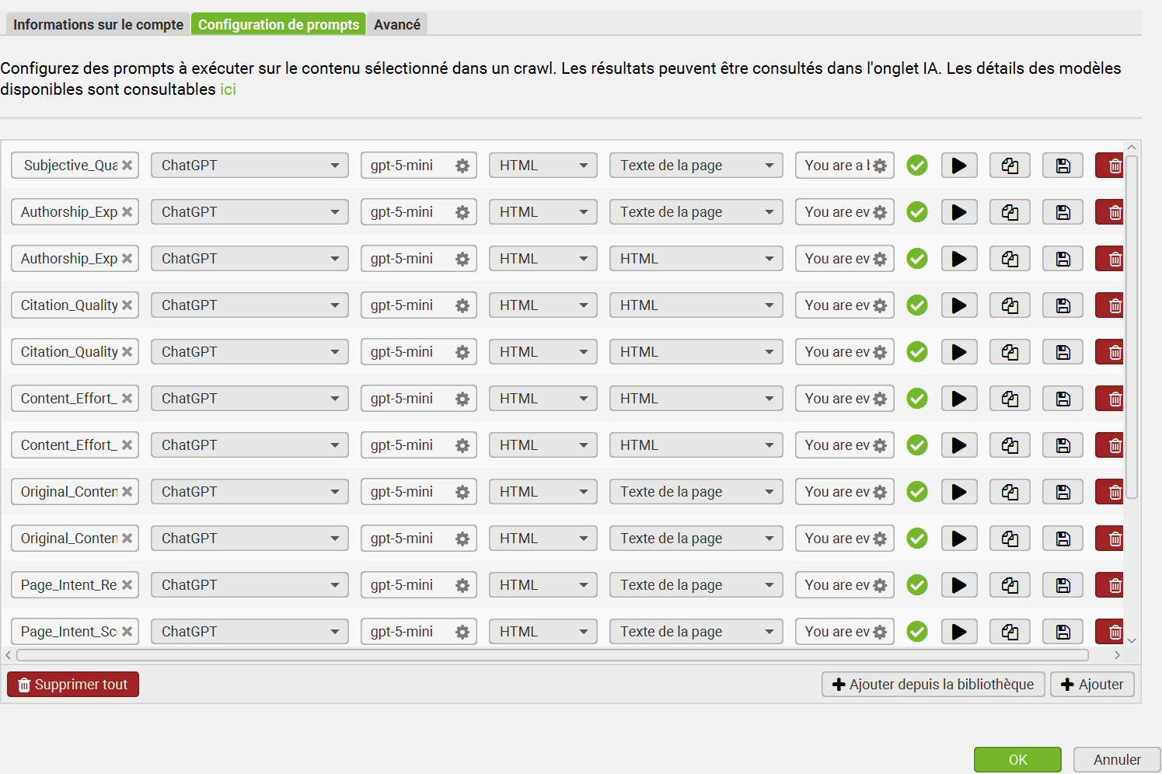The height and width of the screenshot is (774, 1162).
Task: Open prompt text settings gear for Page_Intent_Sc
Action: (880, 632)
